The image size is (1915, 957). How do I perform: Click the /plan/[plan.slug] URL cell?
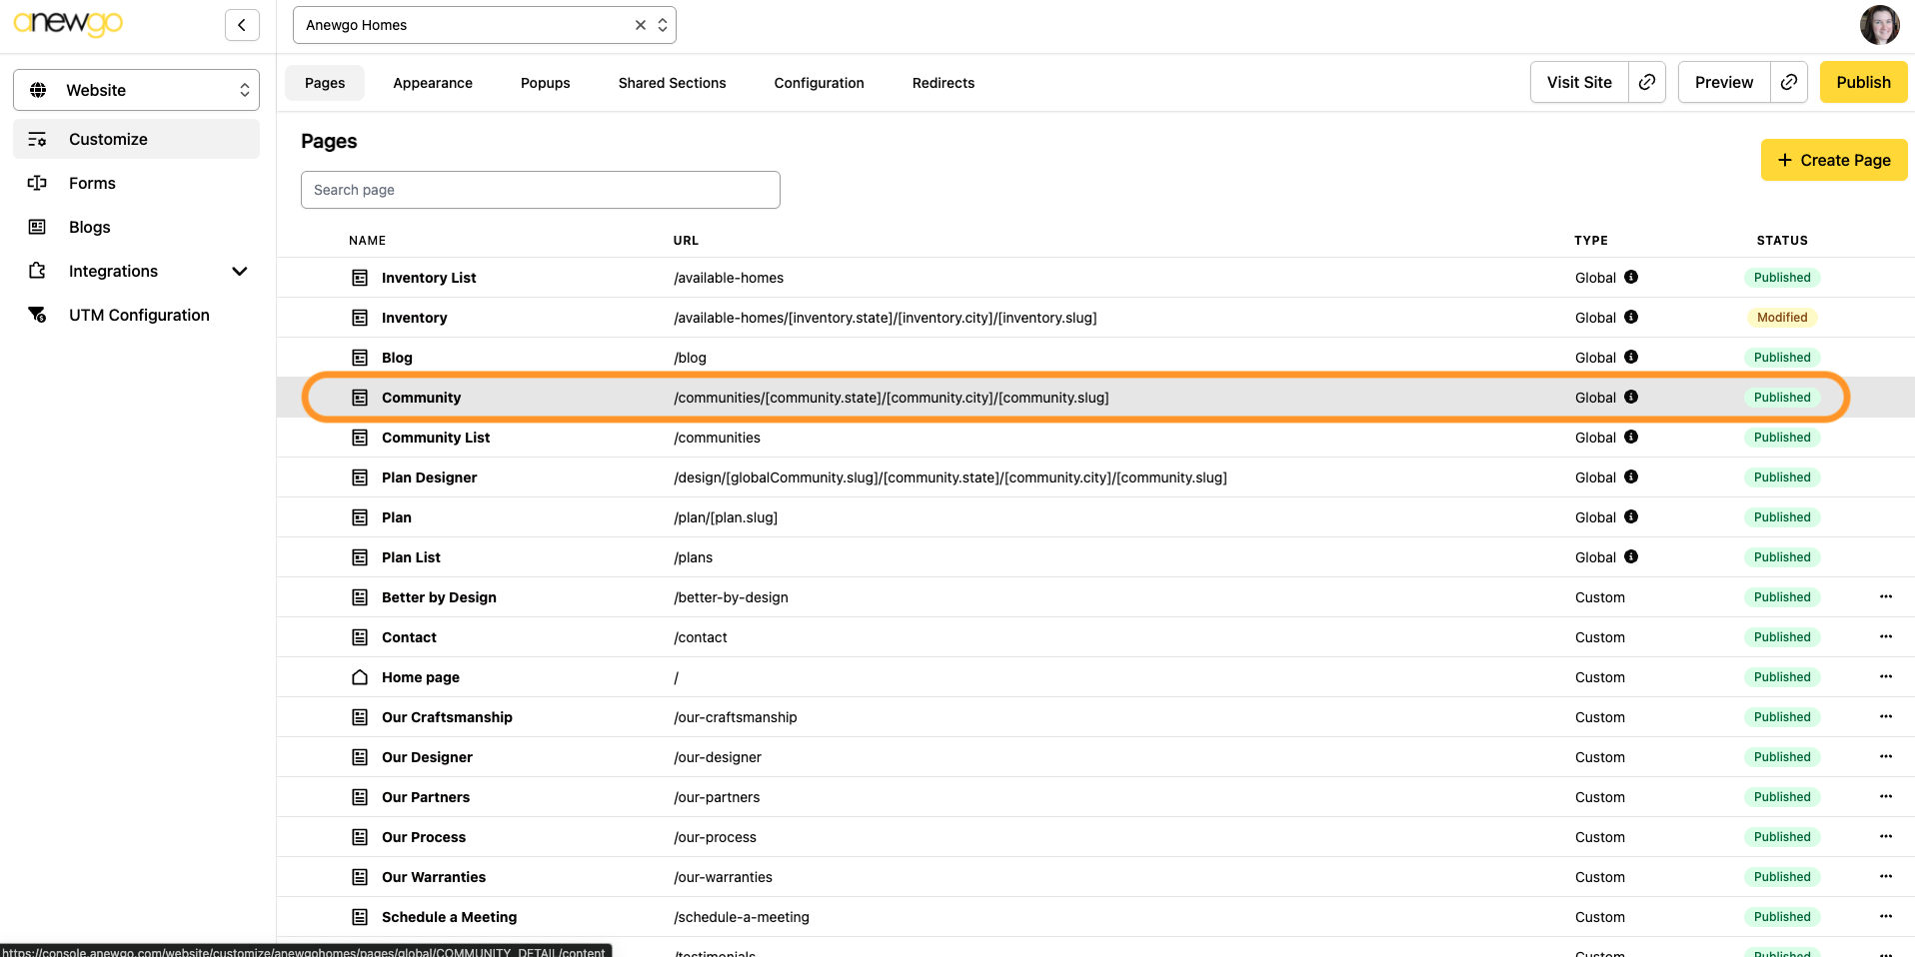click(x=726, y=517)
